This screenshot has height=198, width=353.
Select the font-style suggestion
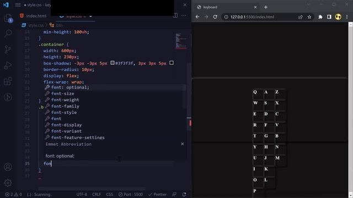click(115, 112)
